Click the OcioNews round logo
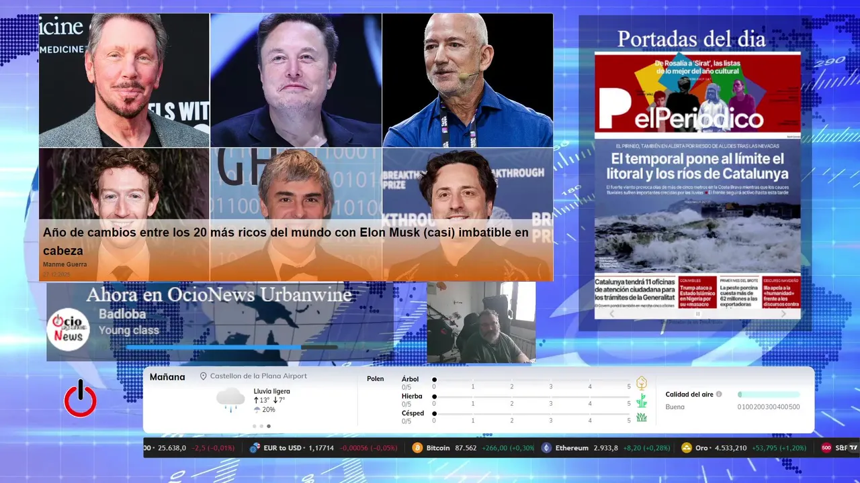The width and height of the screenshot is (860, 483). click(x=68, y=329)
